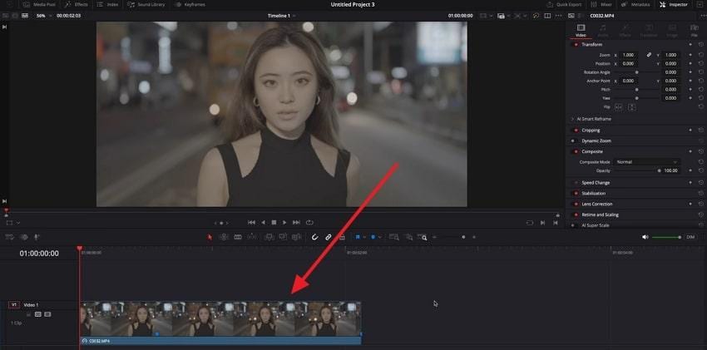Select the Trim Edit Mode tool

pyautogui.click(x=224, y=237)
